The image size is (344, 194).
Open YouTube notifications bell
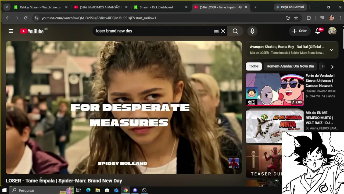(318, 31)
